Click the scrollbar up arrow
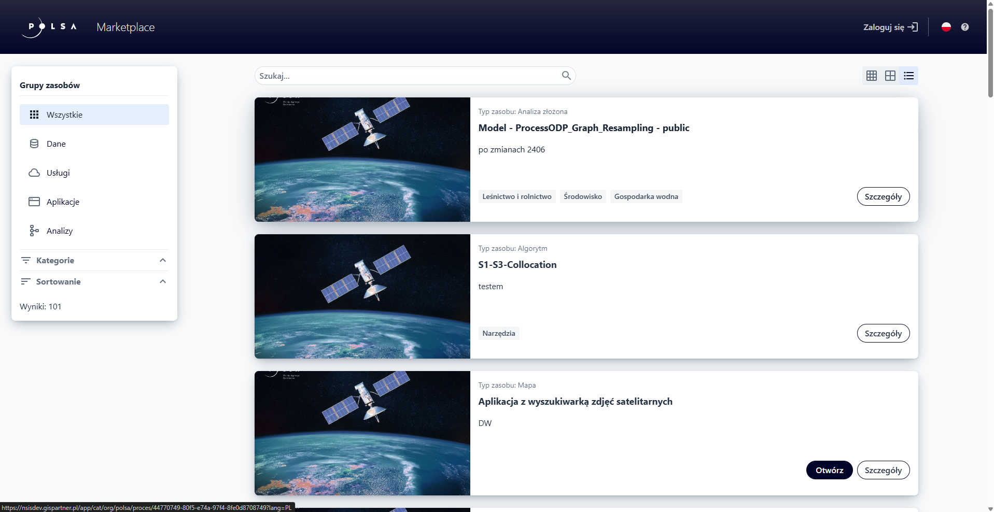 click(x=990, y=3)
